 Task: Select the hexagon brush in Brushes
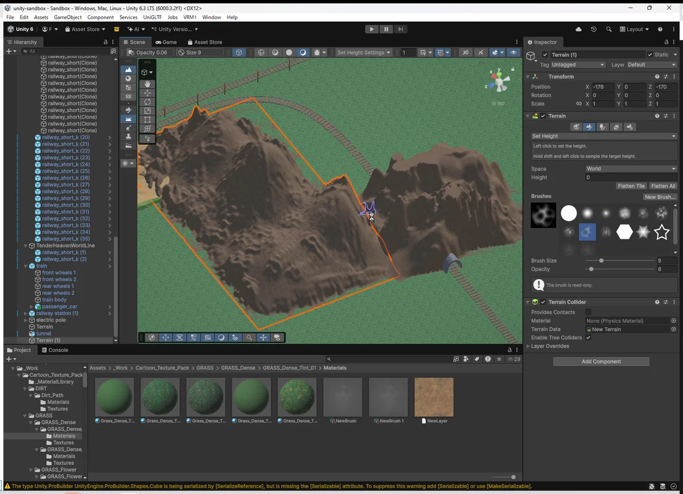(x=624, y=232)
